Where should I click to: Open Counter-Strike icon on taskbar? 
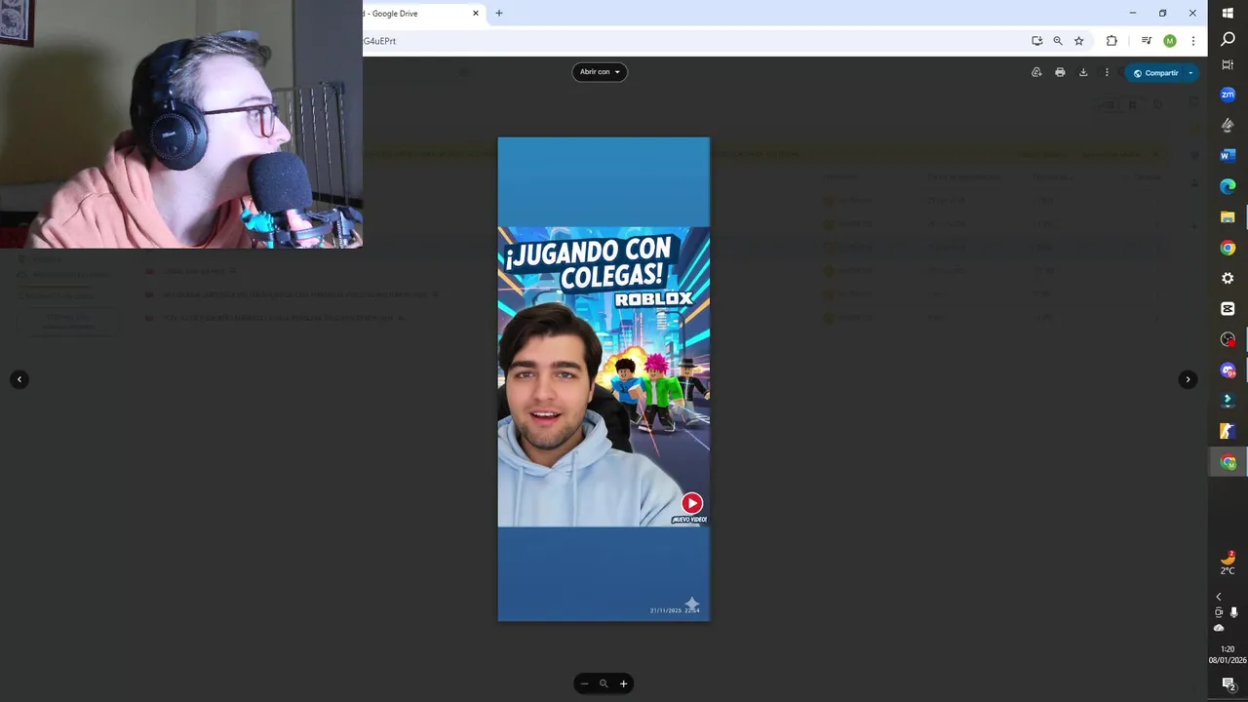[1228, 431]
